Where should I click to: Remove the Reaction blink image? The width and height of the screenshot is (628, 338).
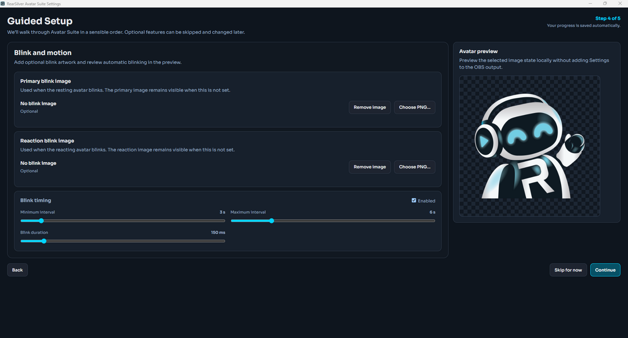(x=369, y=167)
